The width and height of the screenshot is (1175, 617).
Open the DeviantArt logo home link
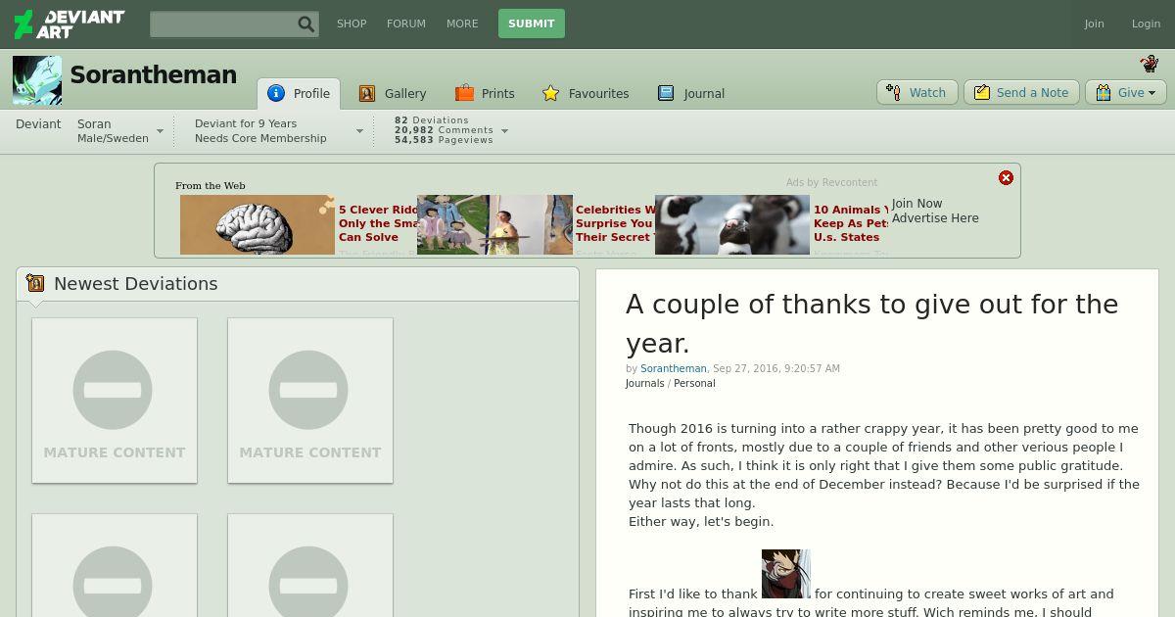(x=69, y=24)
